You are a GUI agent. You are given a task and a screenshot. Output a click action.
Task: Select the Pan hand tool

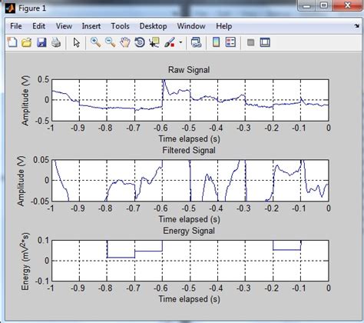point(125,42)
